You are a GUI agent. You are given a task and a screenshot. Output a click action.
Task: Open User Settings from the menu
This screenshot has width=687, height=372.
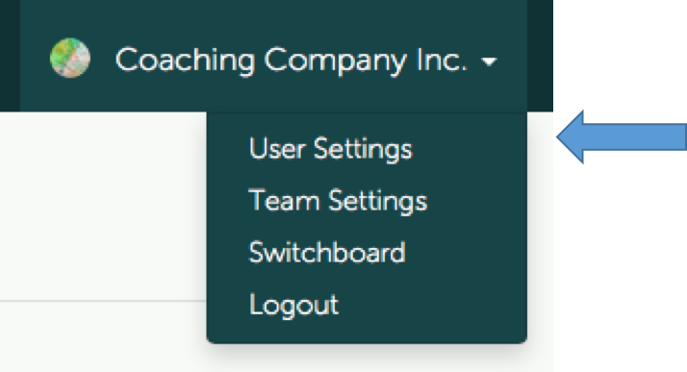tap(331, 149)
